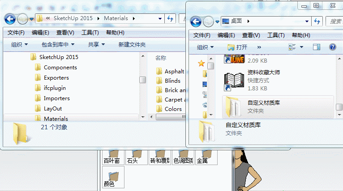
Task: Select Importers in folder tree
Action: 52,98
